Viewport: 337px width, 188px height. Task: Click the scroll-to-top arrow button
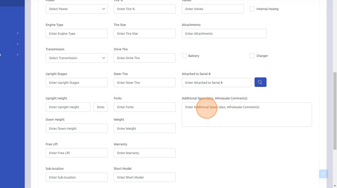323,174
